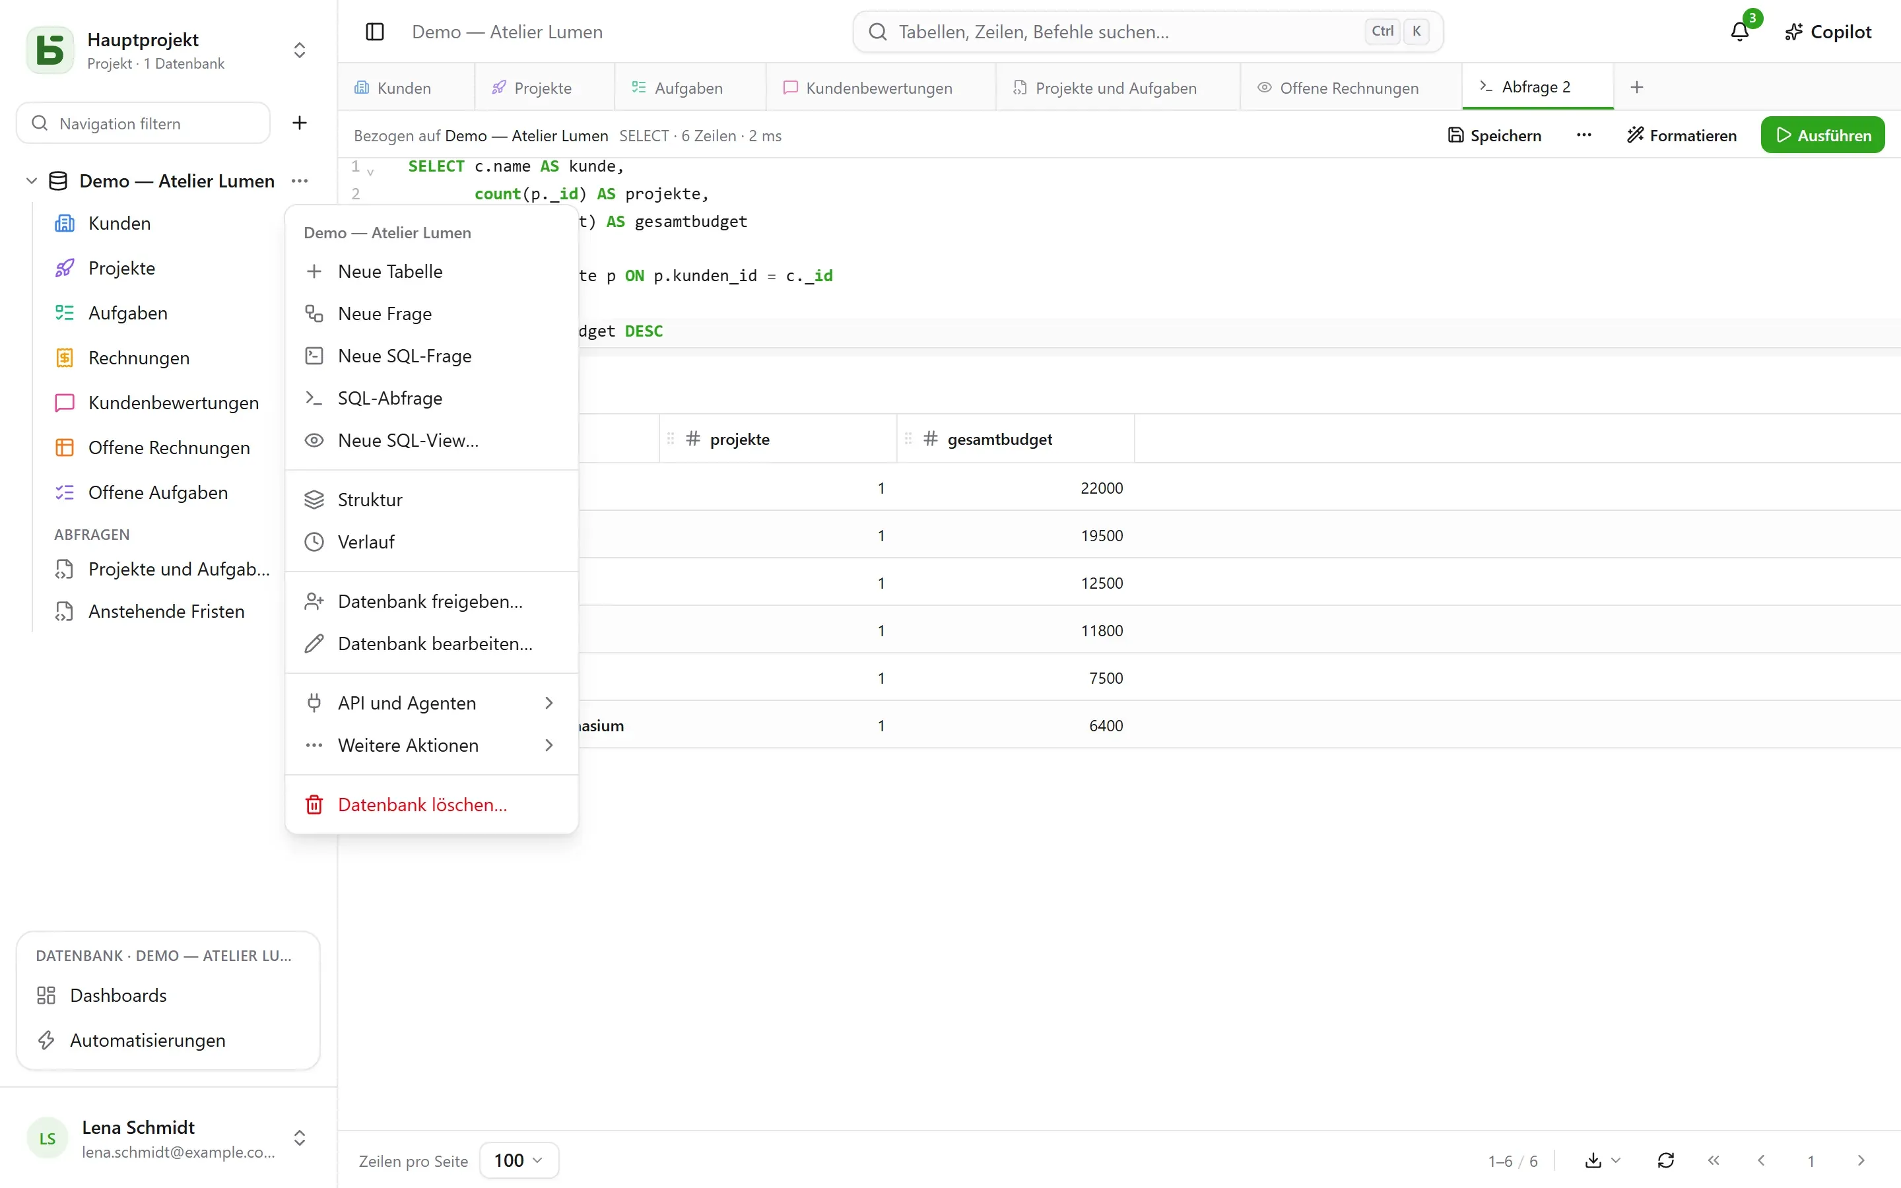This screenshot has width=1901, height=1188.
Task: Expand the API und Agenten submenu
Action: 431,702
